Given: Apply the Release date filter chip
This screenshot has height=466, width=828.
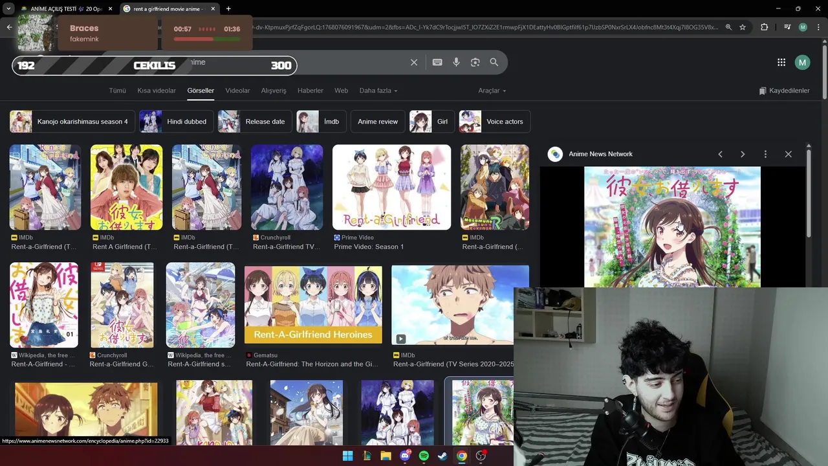Looking at the screenshot, I should pyautogui.click(x=255, y=122).
